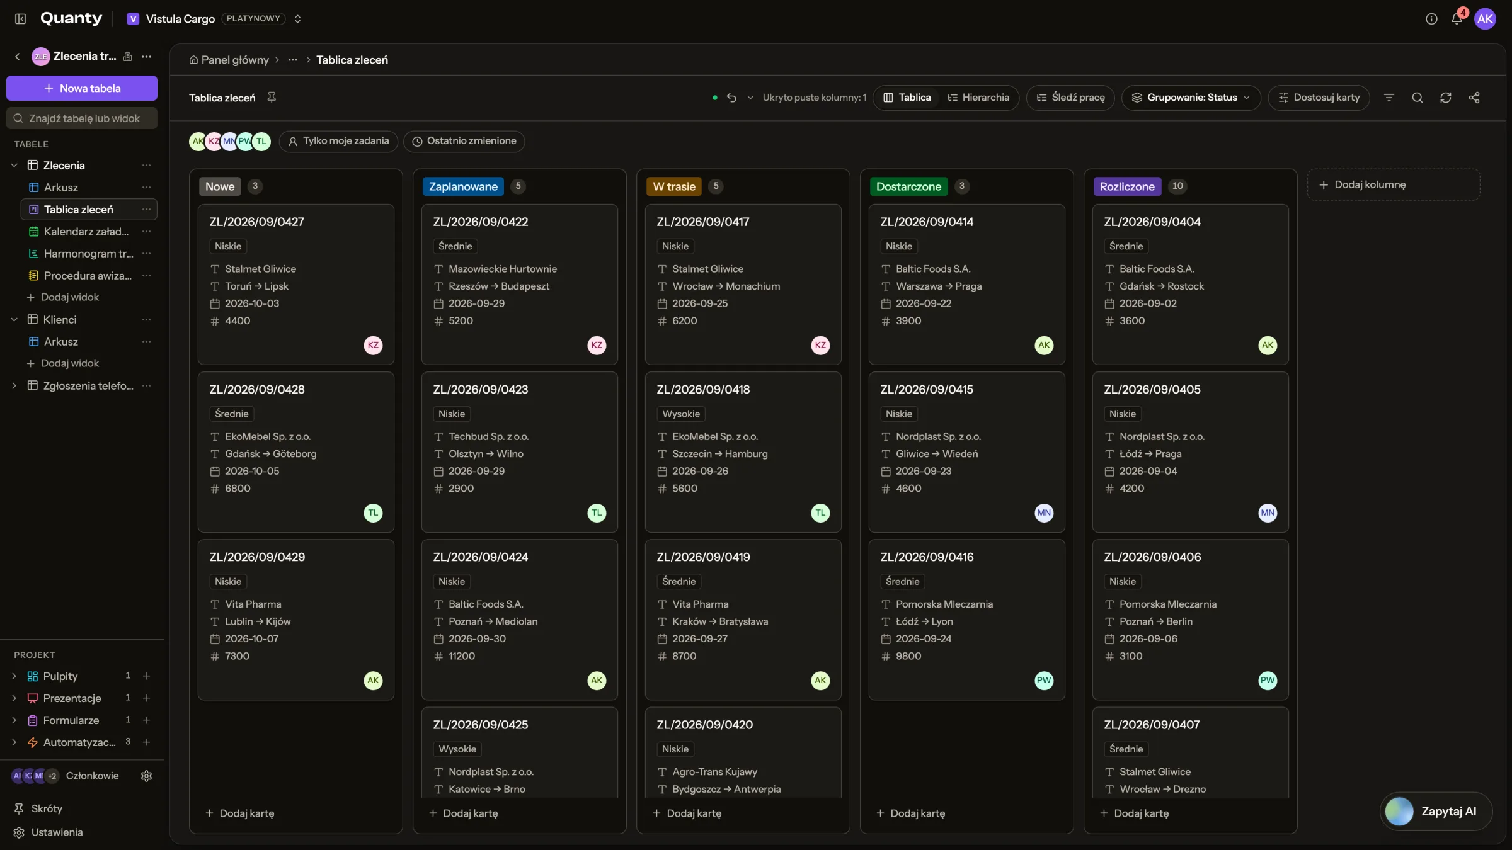
Task: Open options for Tablica zleceń view
Action: [x=146, y=210]
